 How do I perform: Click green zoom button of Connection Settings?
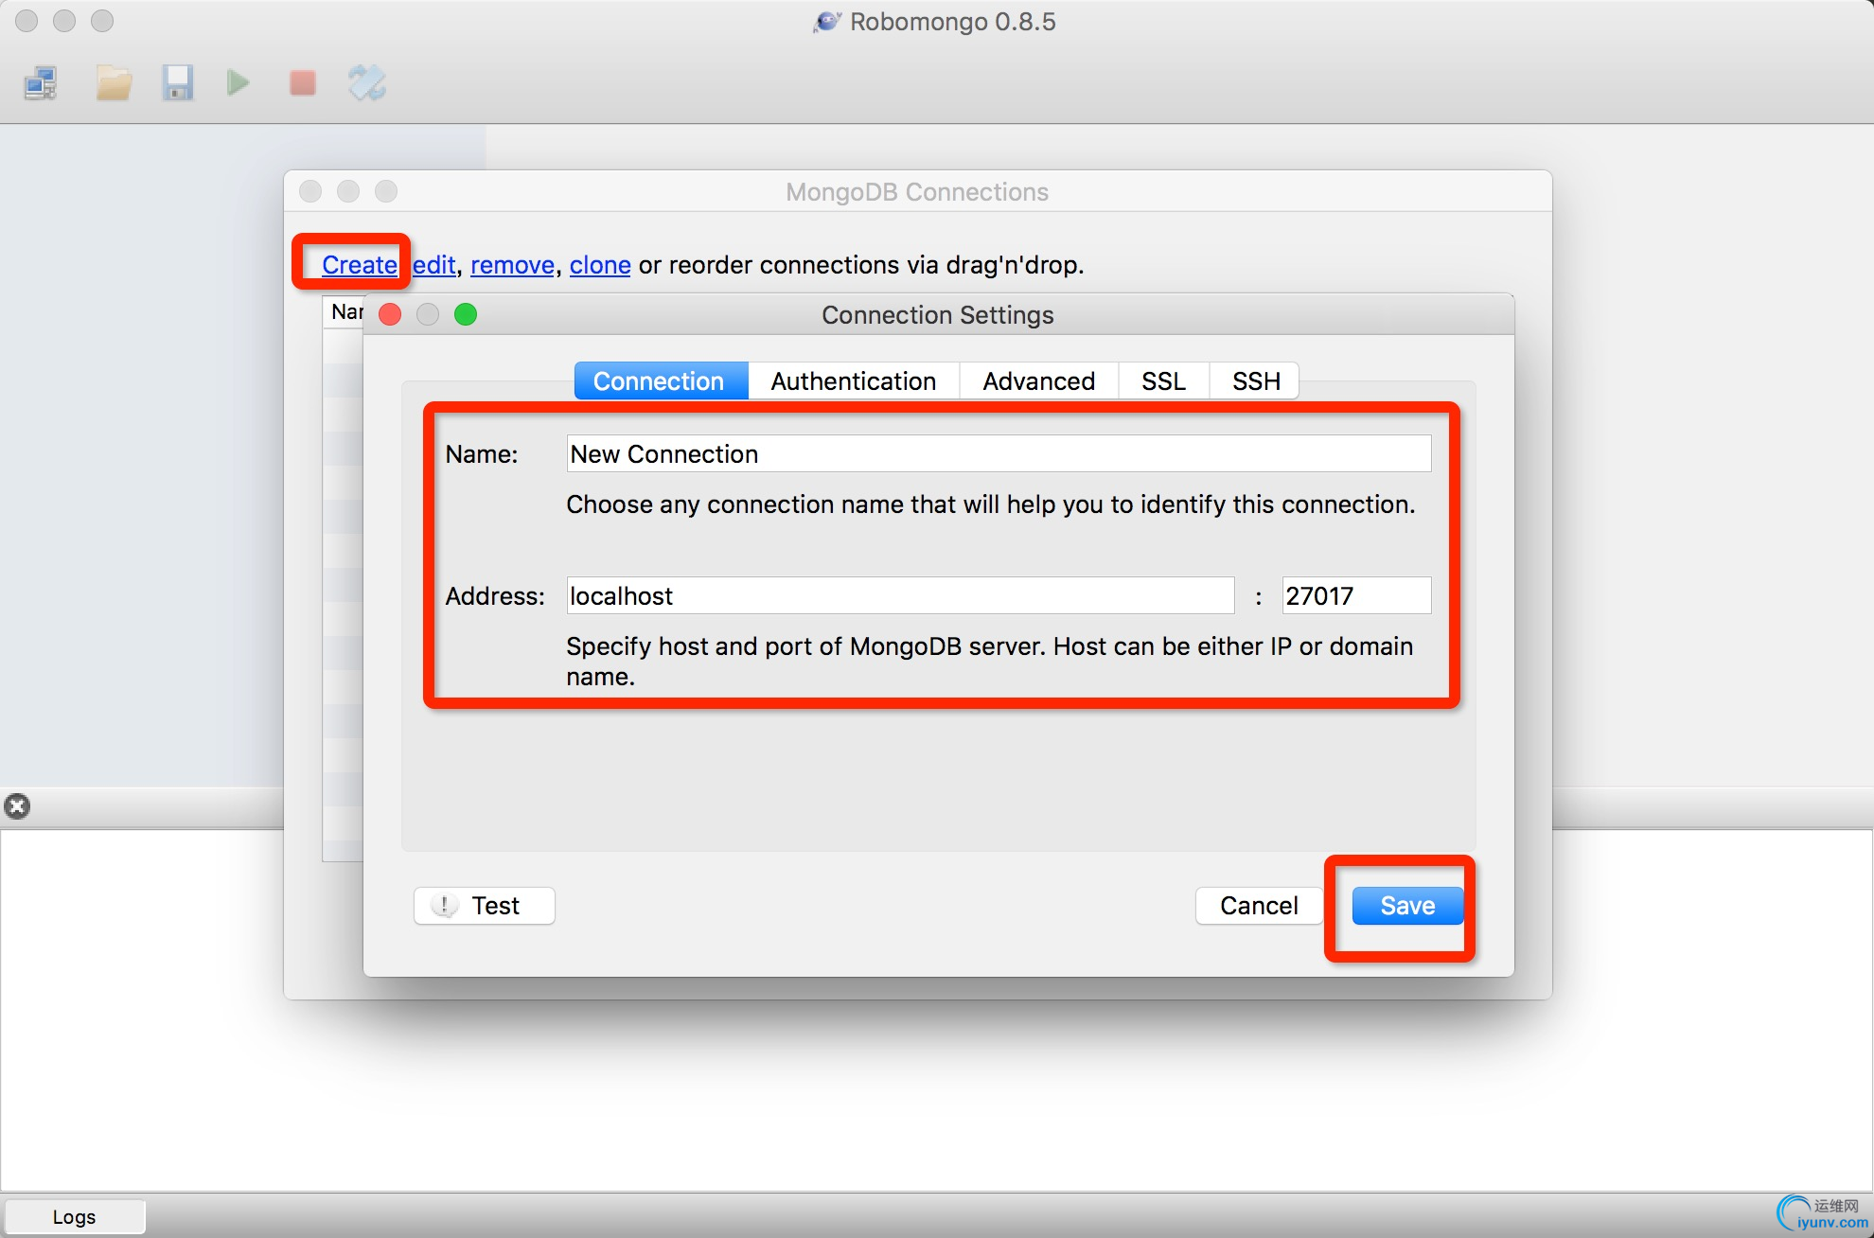[x=466, y=314]
